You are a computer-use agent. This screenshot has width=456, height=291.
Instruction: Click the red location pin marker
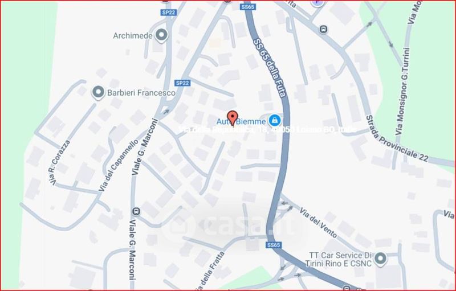pos(233,118)
